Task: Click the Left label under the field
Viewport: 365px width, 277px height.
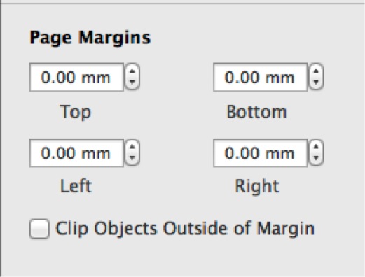Action: coord(76,186)
